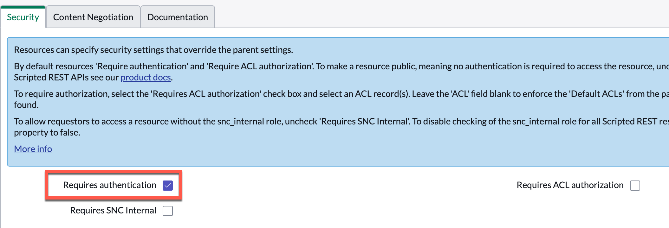The image size is (669, 228).
Task: Tick the Requires SNC Internal checkbox
Action: [168, 211]
